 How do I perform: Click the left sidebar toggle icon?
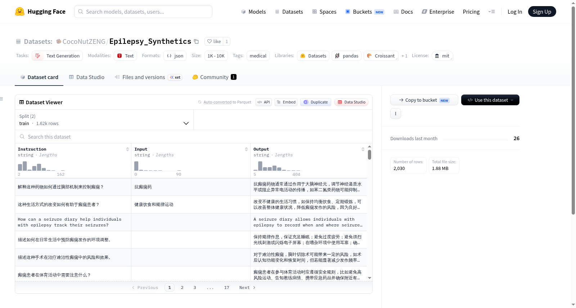[x=1, y=99]
